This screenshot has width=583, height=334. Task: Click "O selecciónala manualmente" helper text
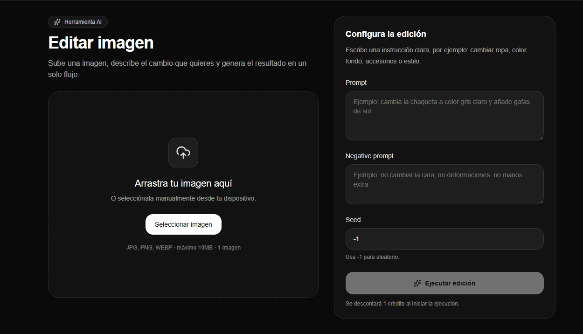(x=183, y=198)
